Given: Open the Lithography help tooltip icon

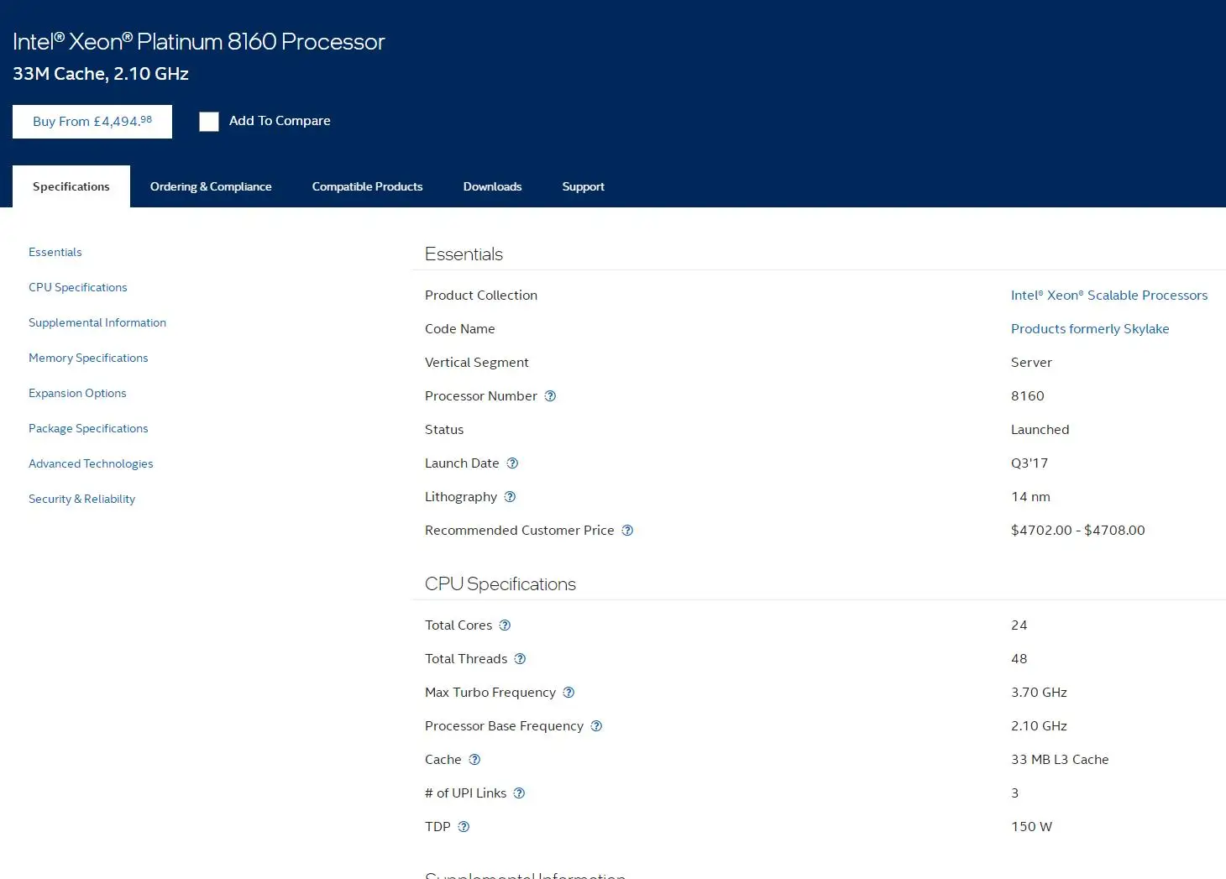Looking at the screenshot, I should tap(510, 497).
